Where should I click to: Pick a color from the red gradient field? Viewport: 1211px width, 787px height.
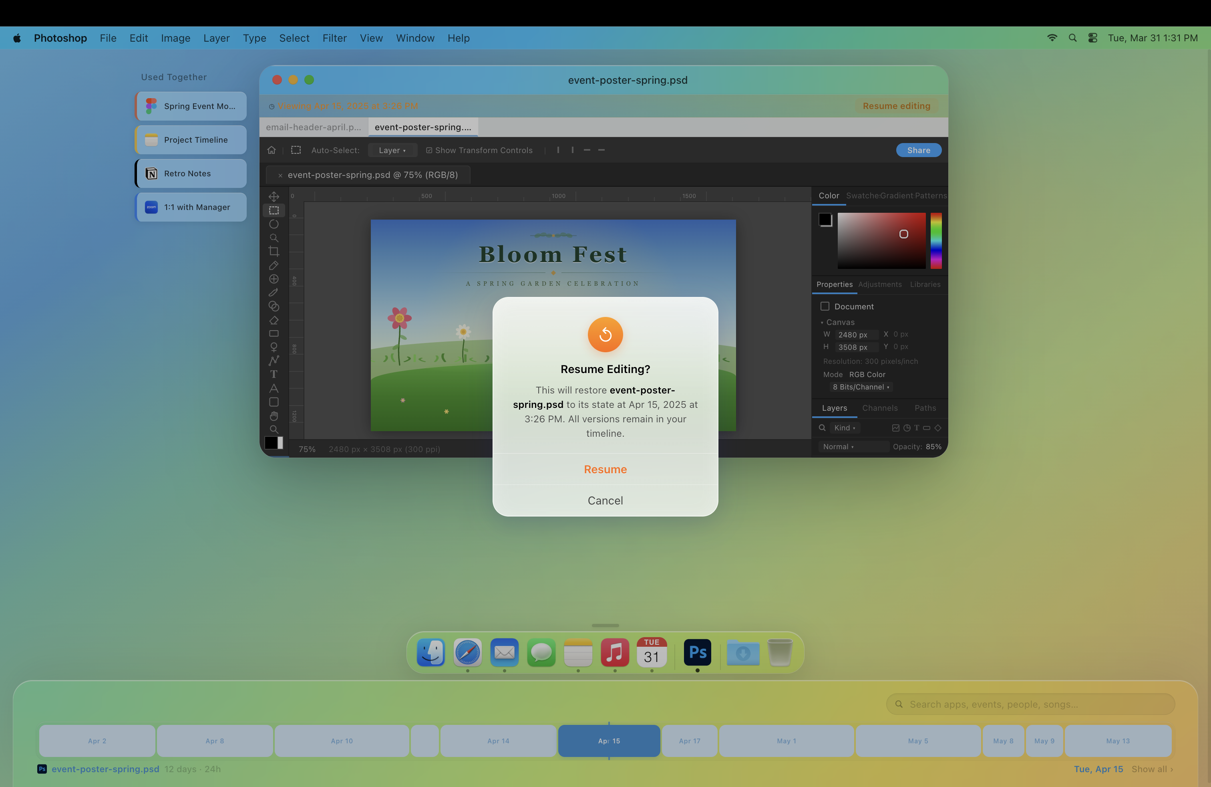882,241
